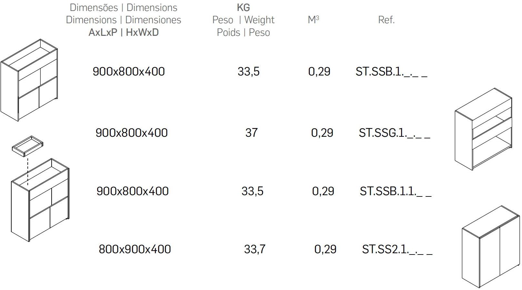This screenshot has height=290, width=522.
Task: Click the top-left cabinet with drawer drawing
Action: coord(29,81)
